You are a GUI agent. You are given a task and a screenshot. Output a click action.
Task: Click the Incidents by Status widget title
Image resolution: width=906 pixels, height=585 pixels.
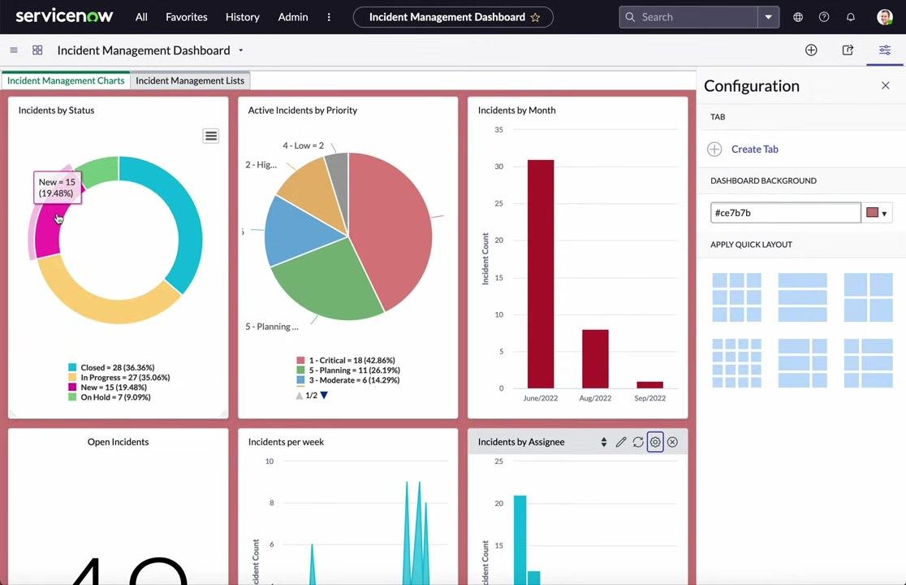pos(56,110)
